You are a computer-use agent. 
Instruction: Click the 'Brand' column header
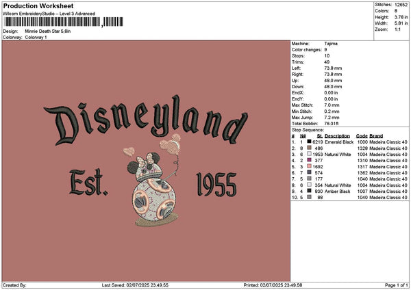[x=376, y=136]
